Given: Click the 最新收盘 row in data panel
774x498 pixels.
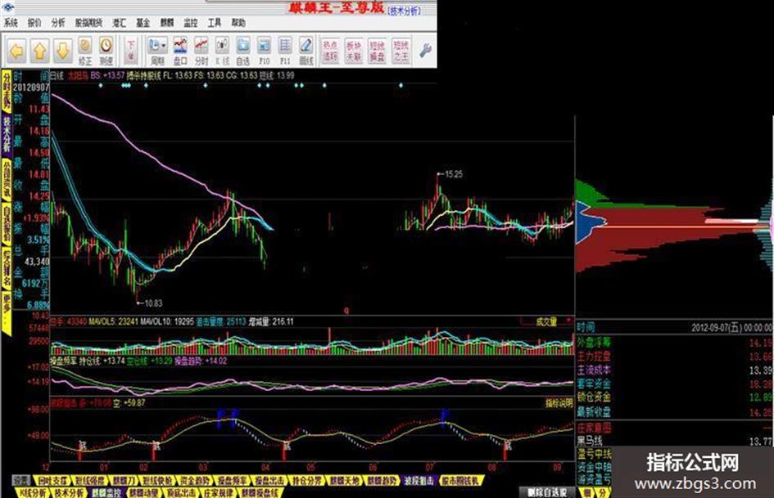Looking at the screenshot, I should pos(675,411).
